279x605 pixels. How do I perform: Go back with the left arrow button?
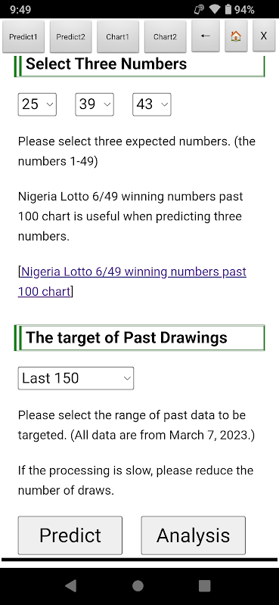pyautogui.click(x=206, y=36)
